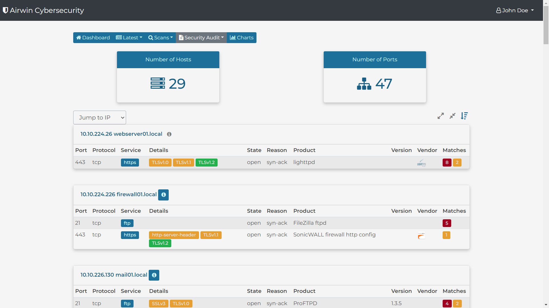Click the lighttpd vendor logo
Viewport: 549px width, 308px height.
pos(421,163)
